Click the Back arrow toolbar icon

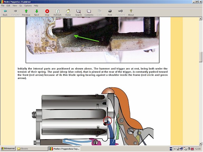pyautogui.click(x=5, y=12)
